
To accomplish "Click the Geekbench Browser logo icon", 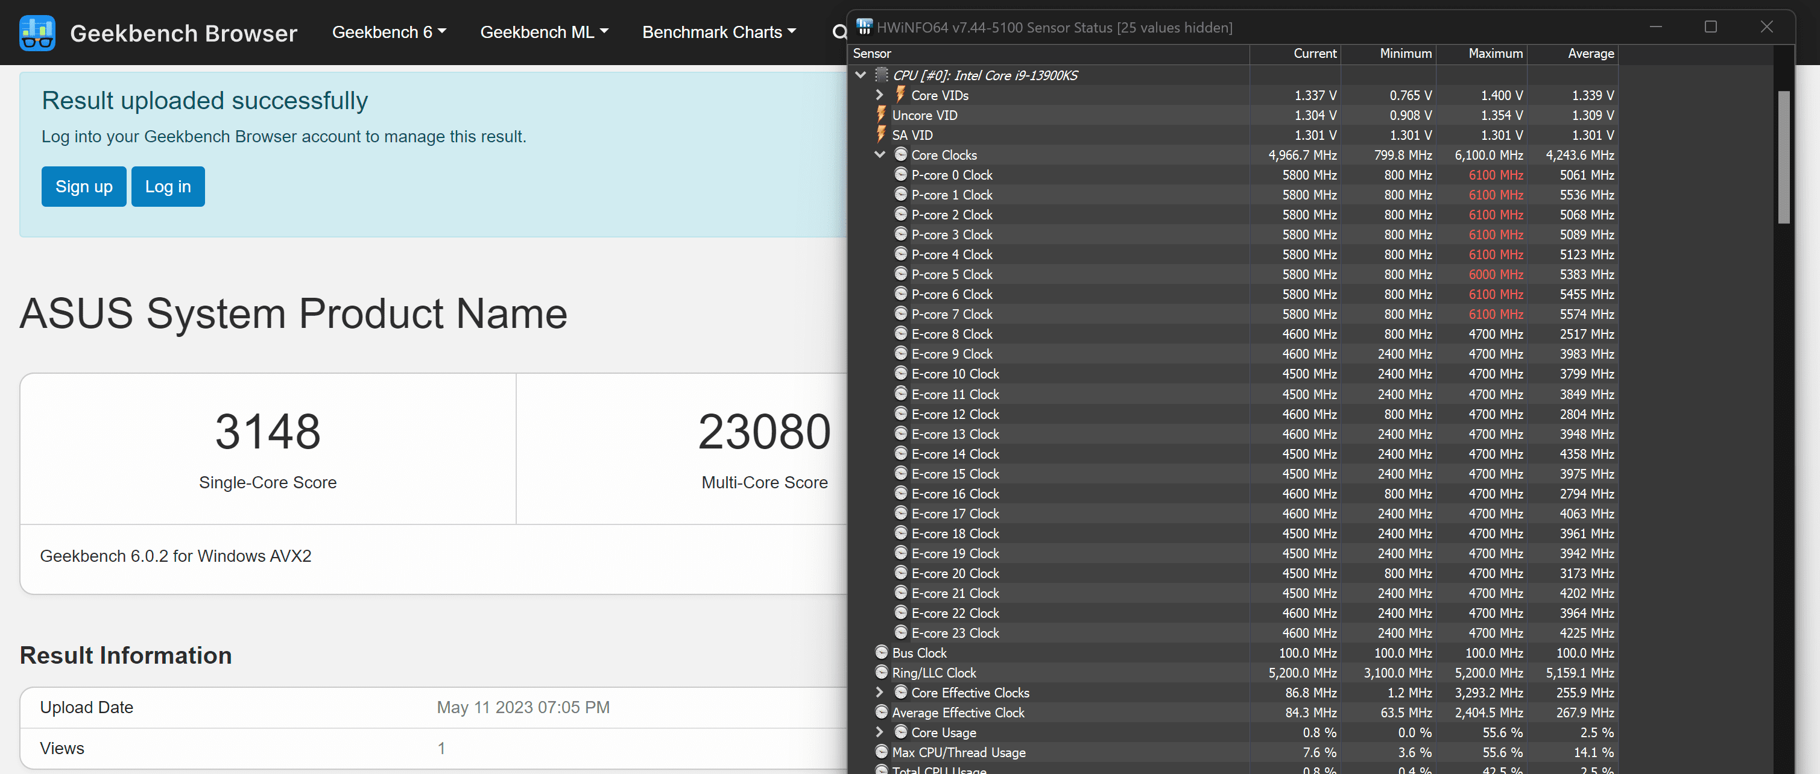I will point(37,33).
